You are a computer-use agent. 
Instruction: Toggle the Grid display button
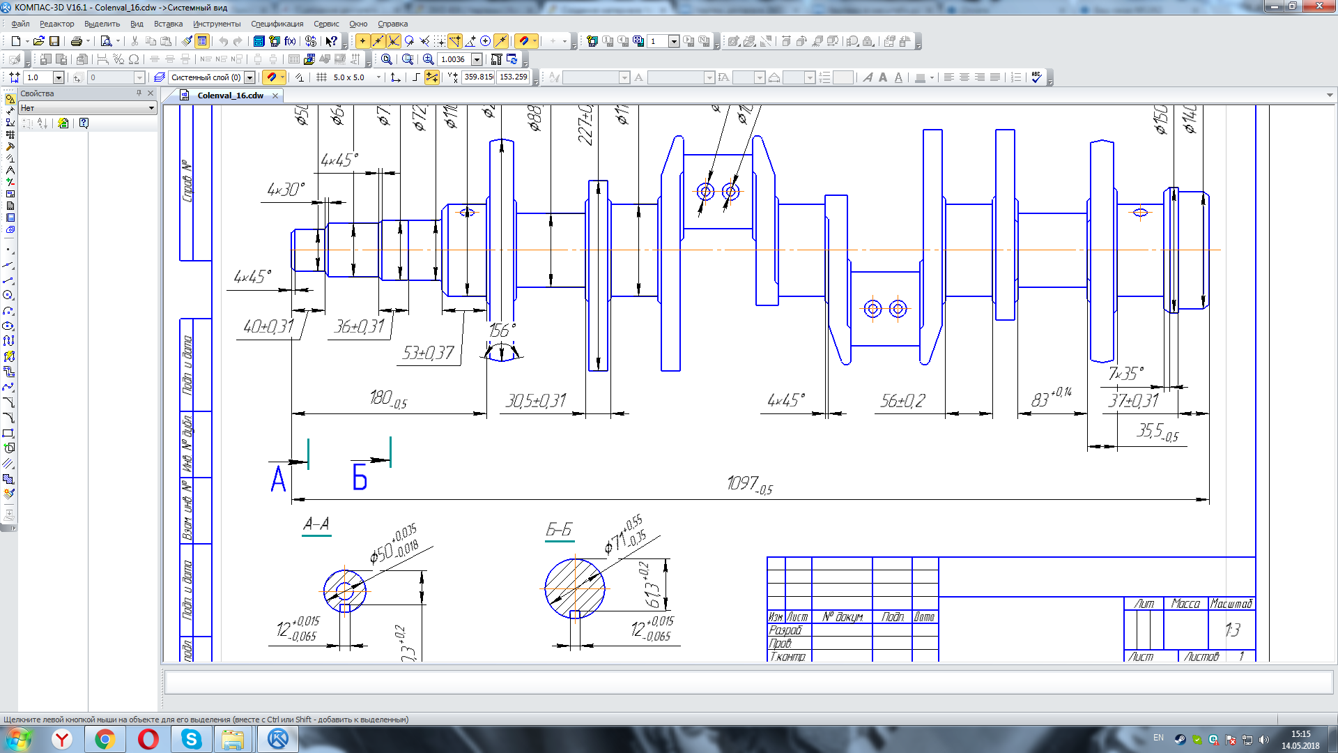[321, 77]
